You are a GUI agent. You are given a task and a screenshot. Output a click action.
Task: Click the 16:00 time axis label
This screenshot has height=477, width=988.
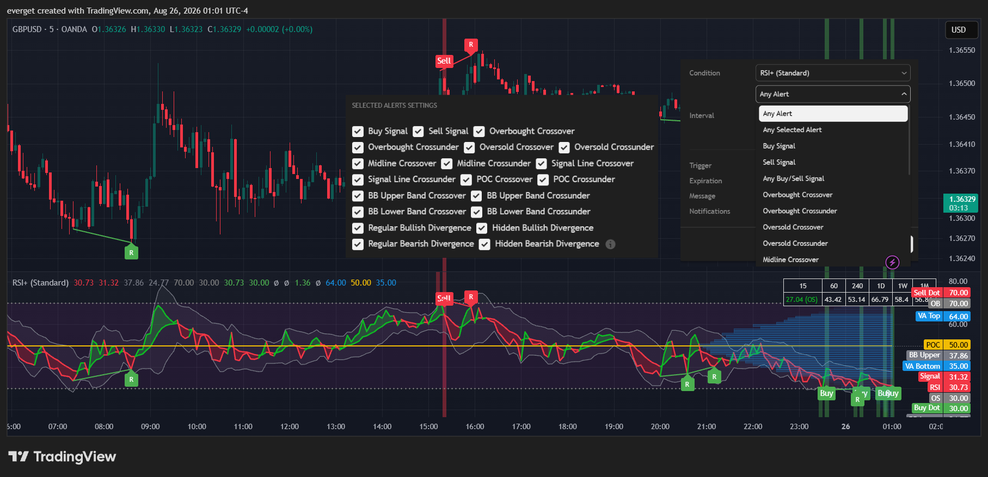[x=475, y=426]
